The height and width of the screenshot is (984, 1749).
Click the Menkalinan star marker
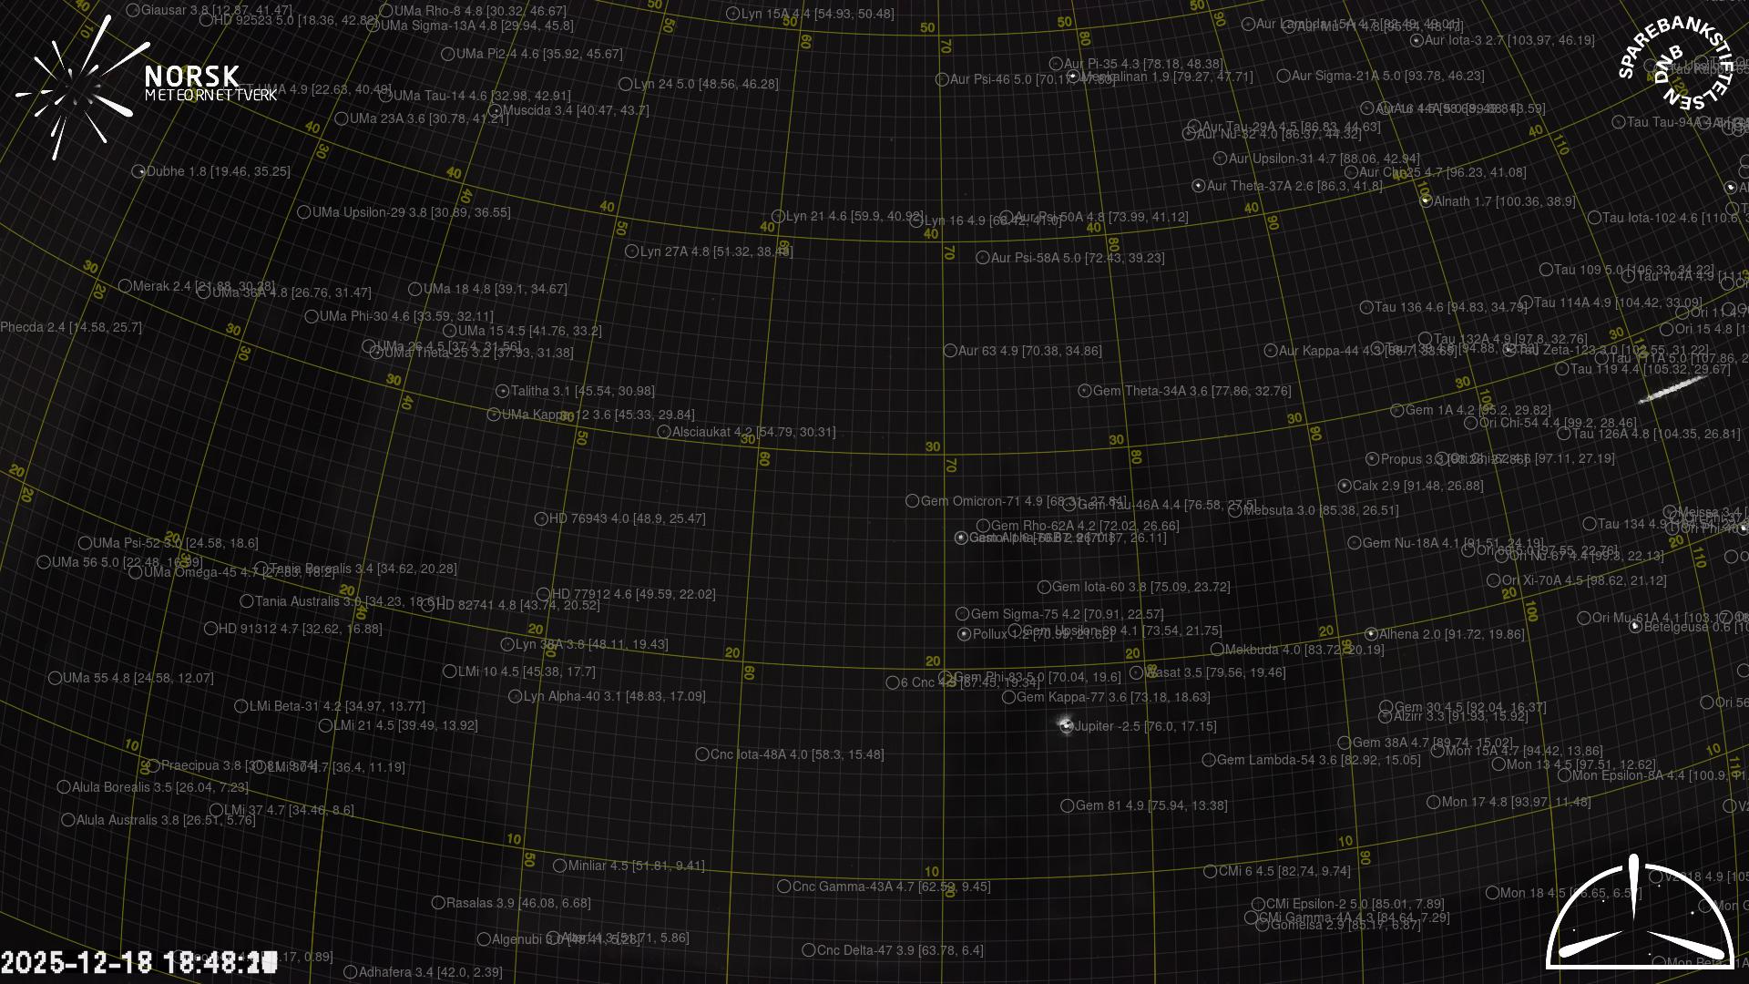[x=1073, y=77]
